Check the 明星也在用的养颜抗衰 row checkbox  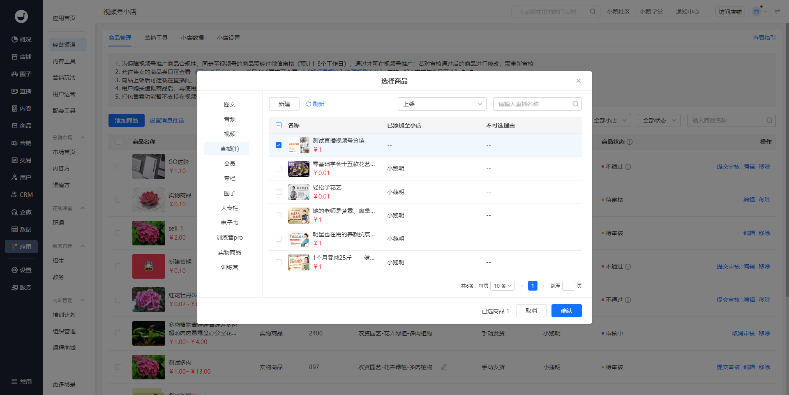click(279, 239)
